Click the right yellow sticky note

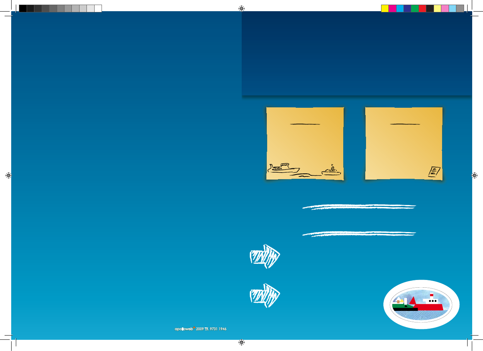point(403,143)
